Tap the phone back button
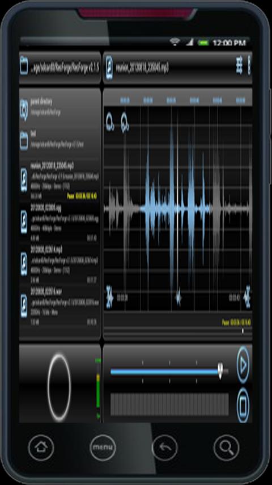 (164, 448)
